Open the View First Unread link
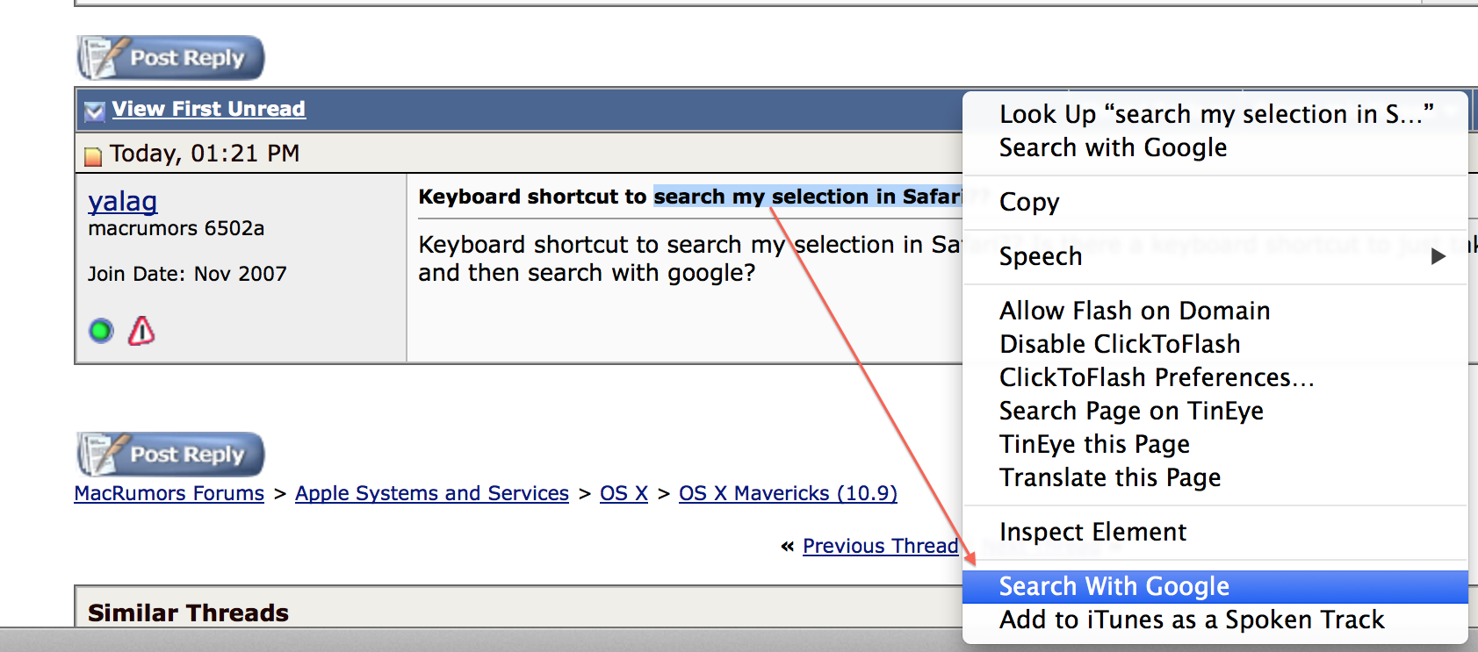The width and height of the screenshot is (1478, 652). tap(209, 109)
